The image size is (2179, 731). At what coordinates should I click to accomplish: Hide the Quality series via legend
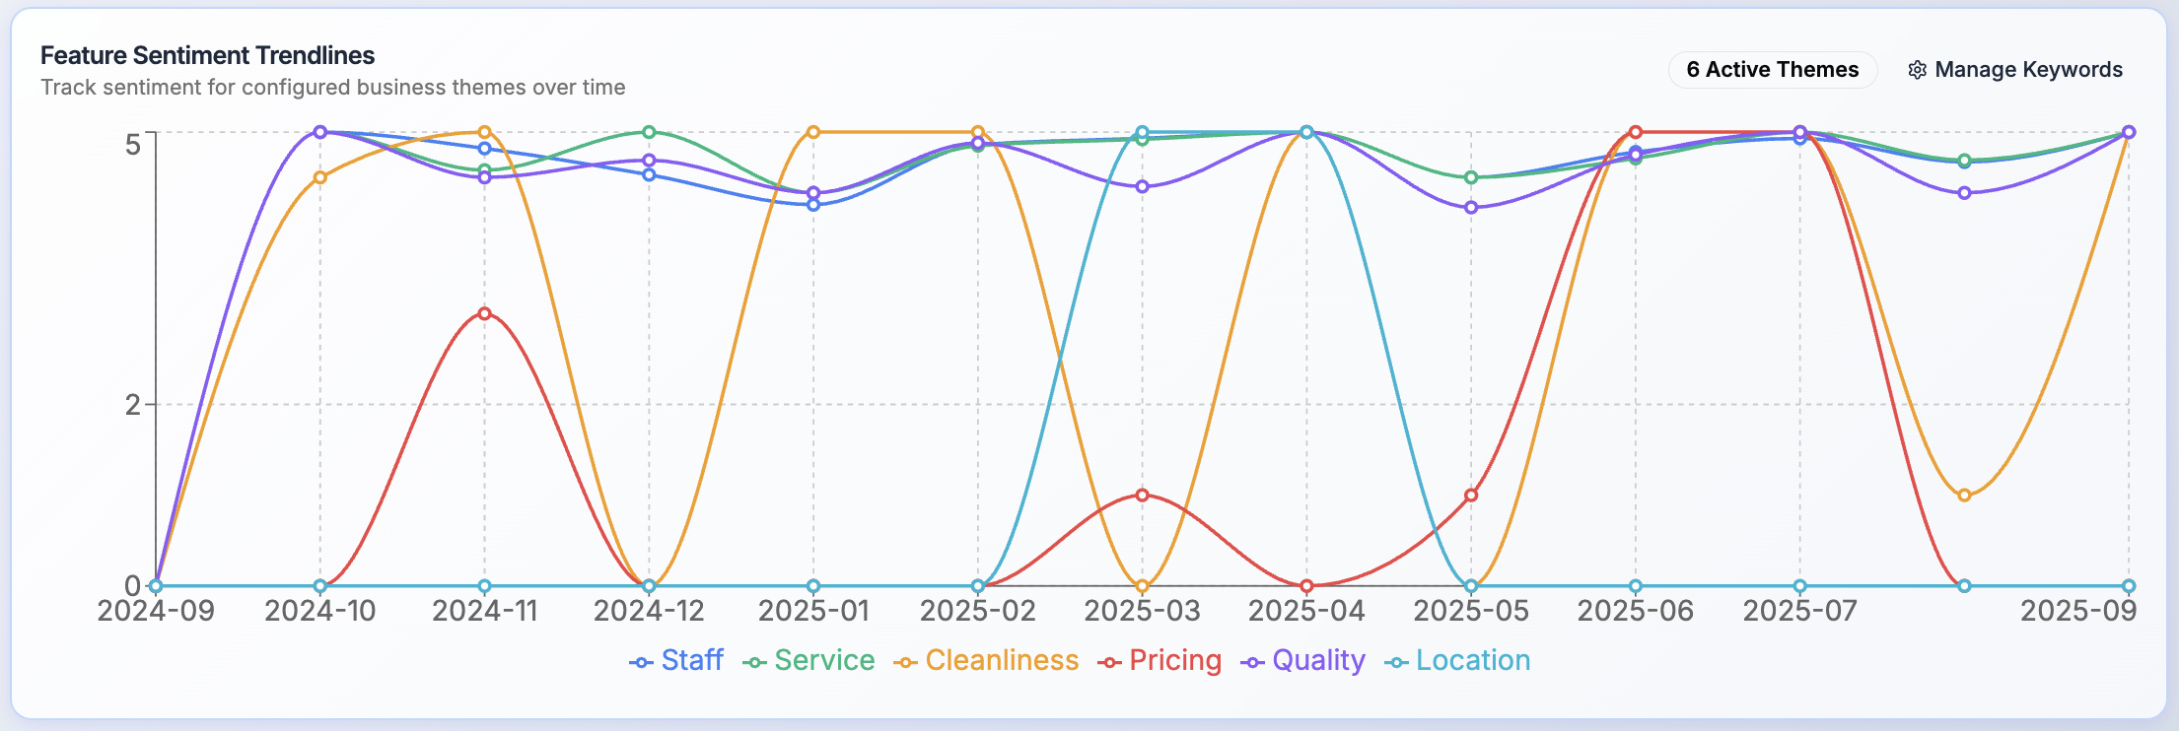1302,661
